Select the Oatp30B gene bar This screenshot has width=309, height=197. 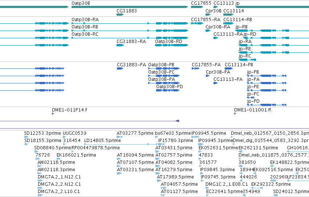pos(130,7)
